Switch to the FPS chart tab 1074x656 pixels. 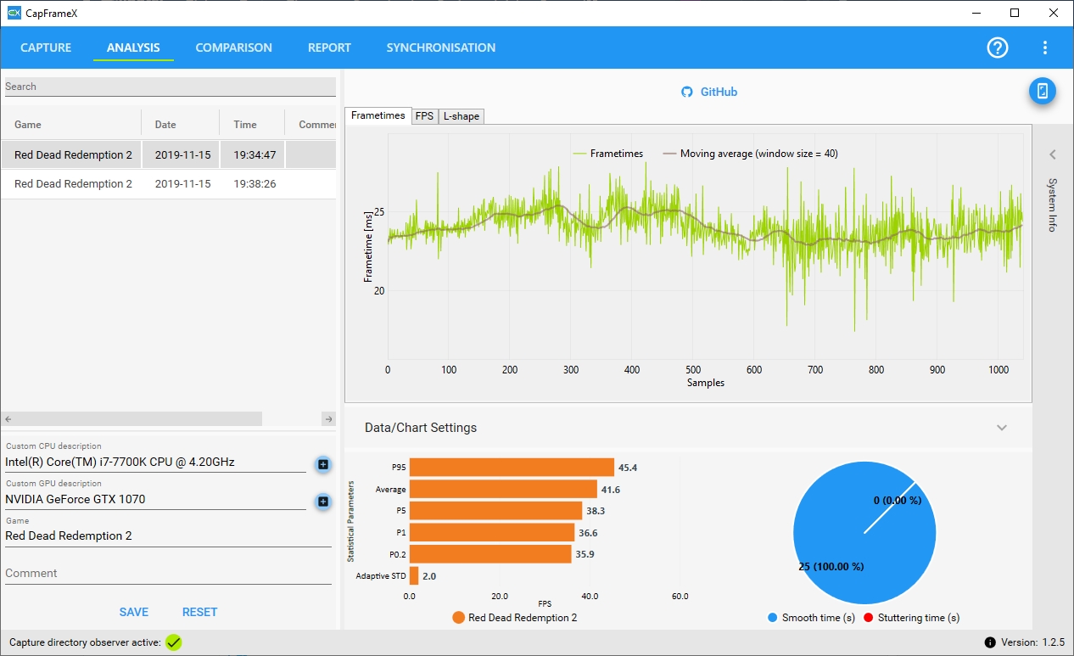click(424, 117)
